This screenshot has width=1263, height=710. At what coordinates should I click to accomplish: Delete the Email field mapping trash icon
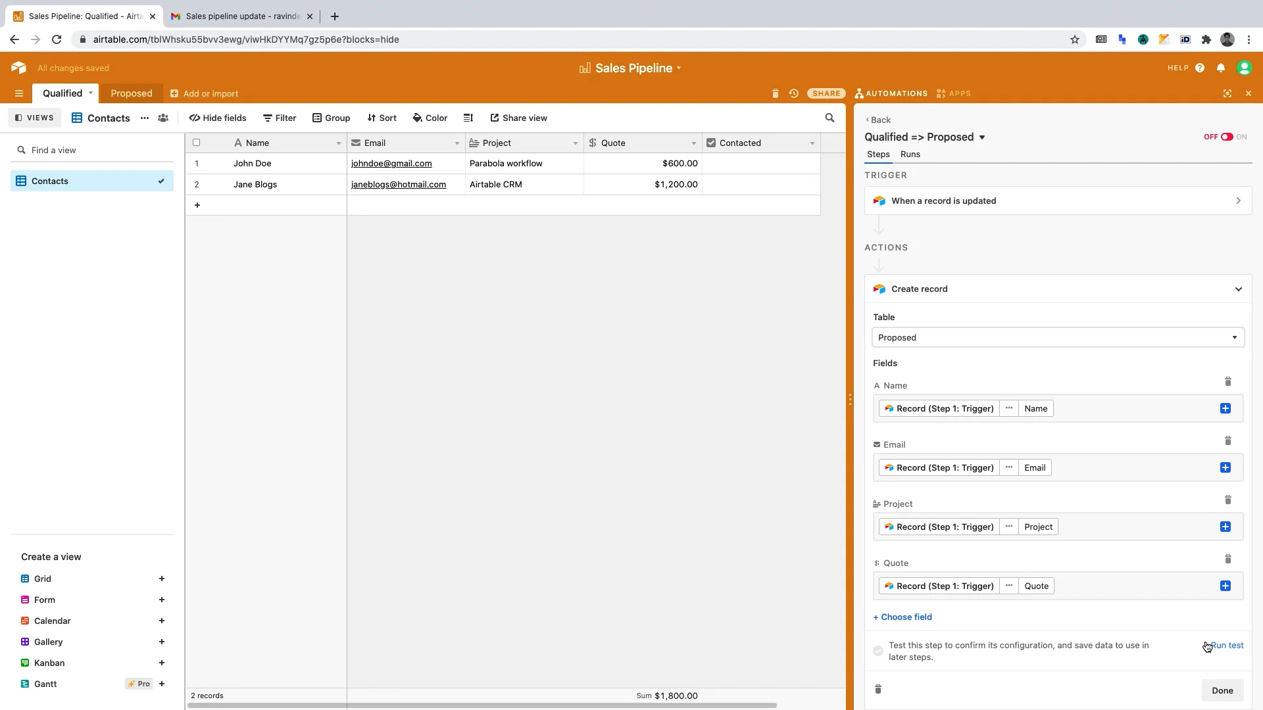pyautogui.click(x=1227, y=440)
